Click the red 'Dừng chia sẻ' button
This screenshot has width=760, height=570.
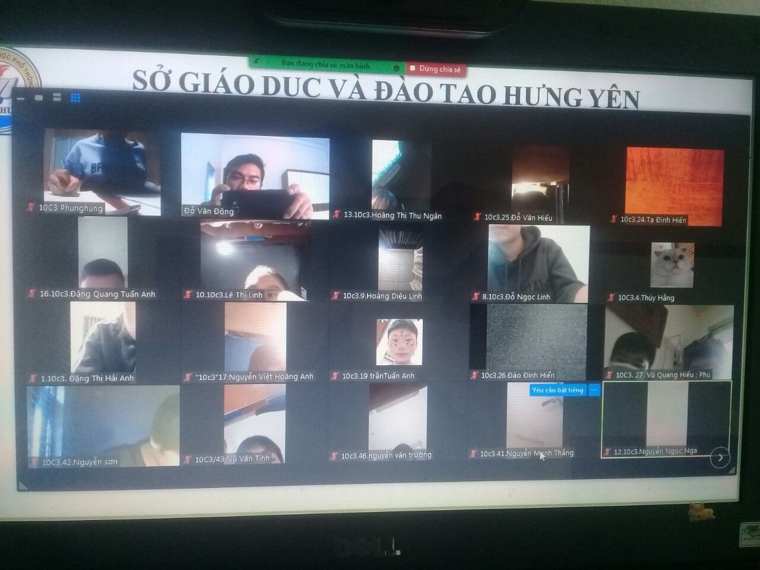tap(437, 69)
